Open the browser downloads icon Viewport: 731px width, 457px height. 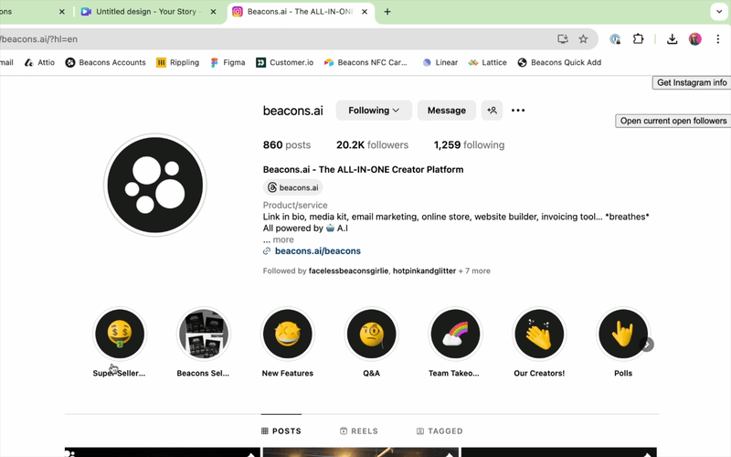pyautogui.click(x=672, y=39)
